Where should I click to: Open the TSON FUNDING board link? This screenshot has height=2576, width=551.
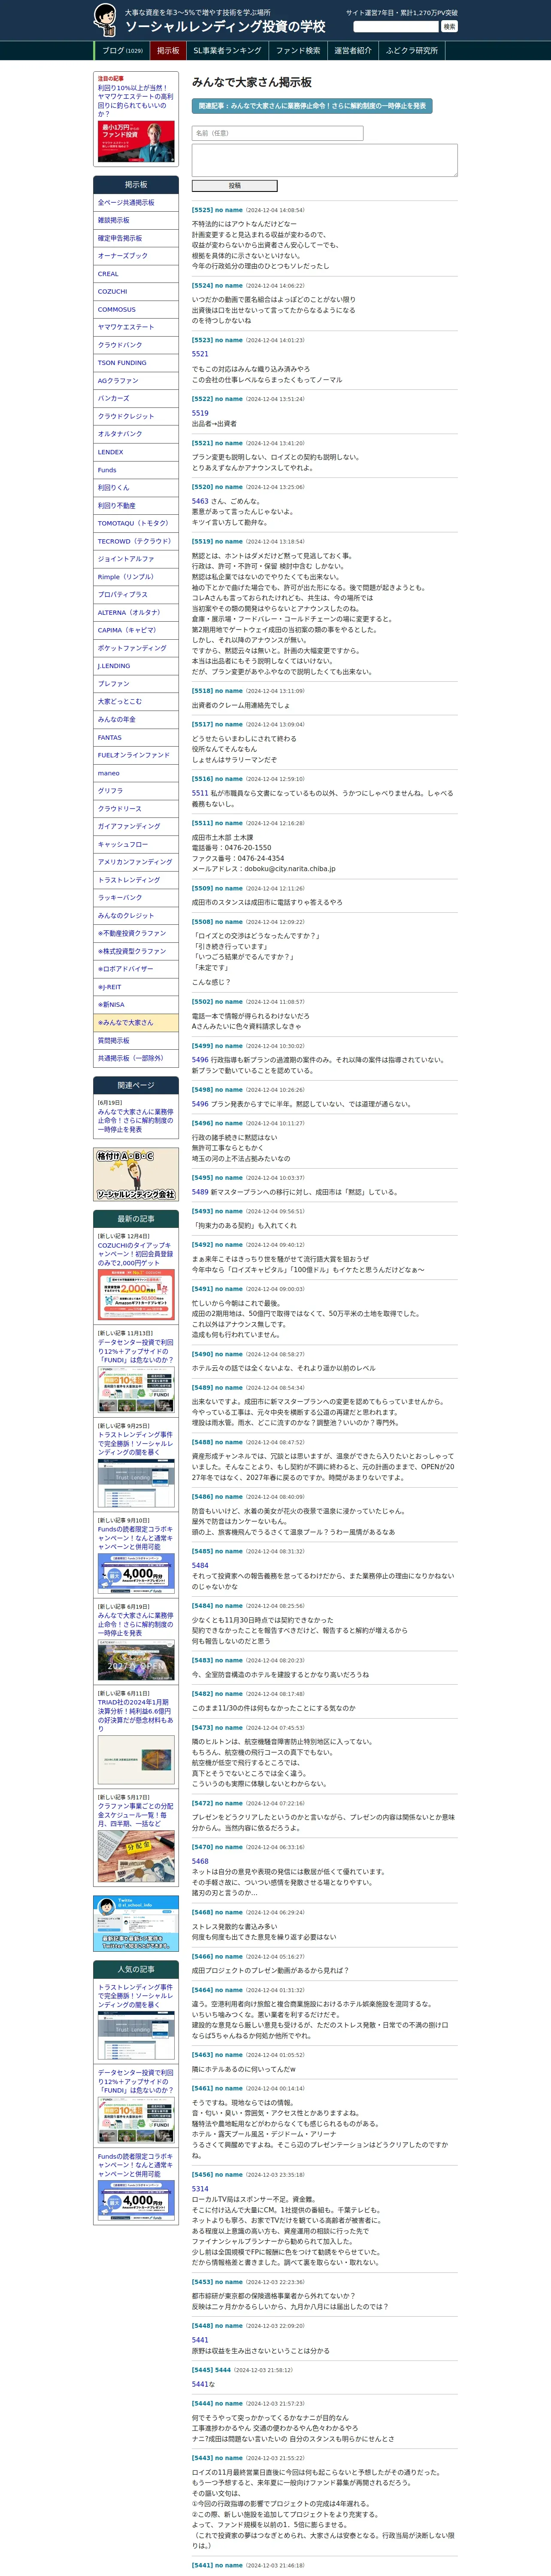pyautogui.click(x=136, y=363)
